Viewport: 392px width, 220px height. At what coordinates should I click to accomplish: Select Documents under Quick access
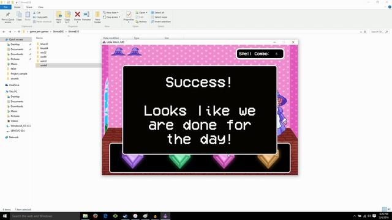click(x=17, y=49)
